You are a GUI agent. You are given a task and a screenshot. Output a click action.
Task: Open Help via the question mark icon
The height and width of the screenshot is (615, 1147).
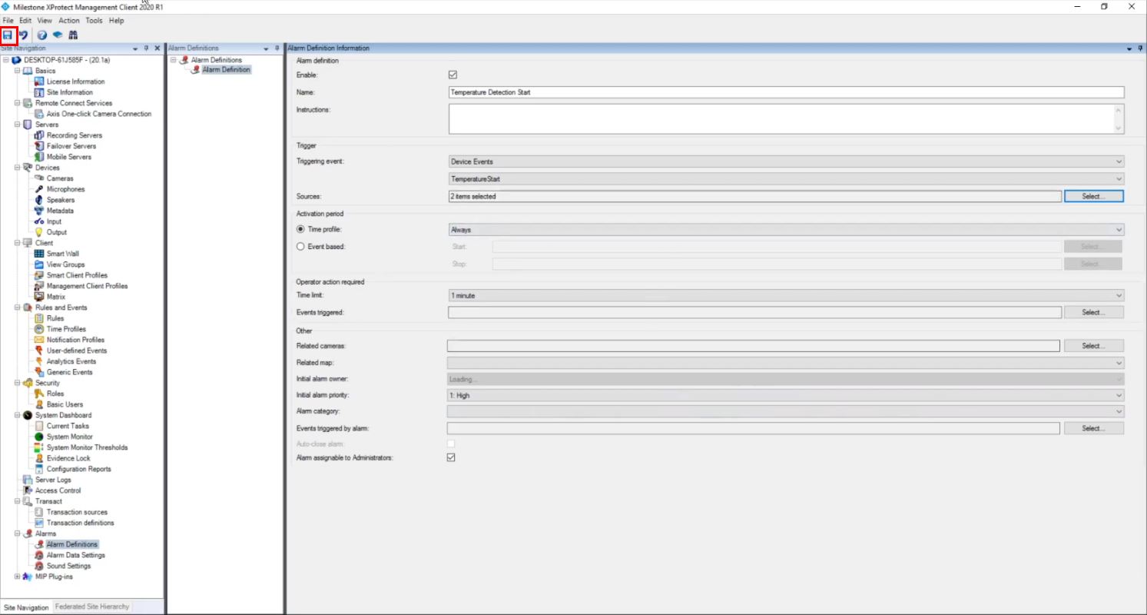[x=42, y=35]
